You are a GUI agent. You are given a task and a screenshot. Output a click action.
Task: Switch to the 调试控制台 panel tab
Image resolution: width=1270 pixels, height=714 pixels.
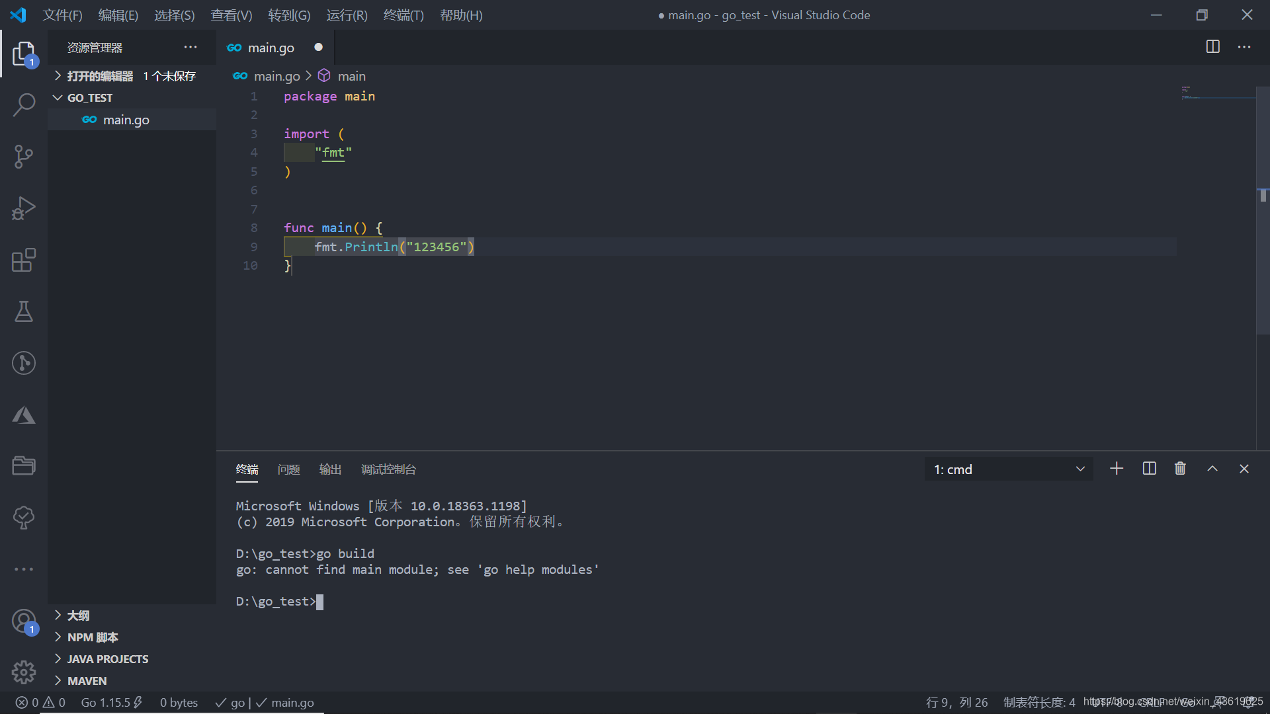388,469
